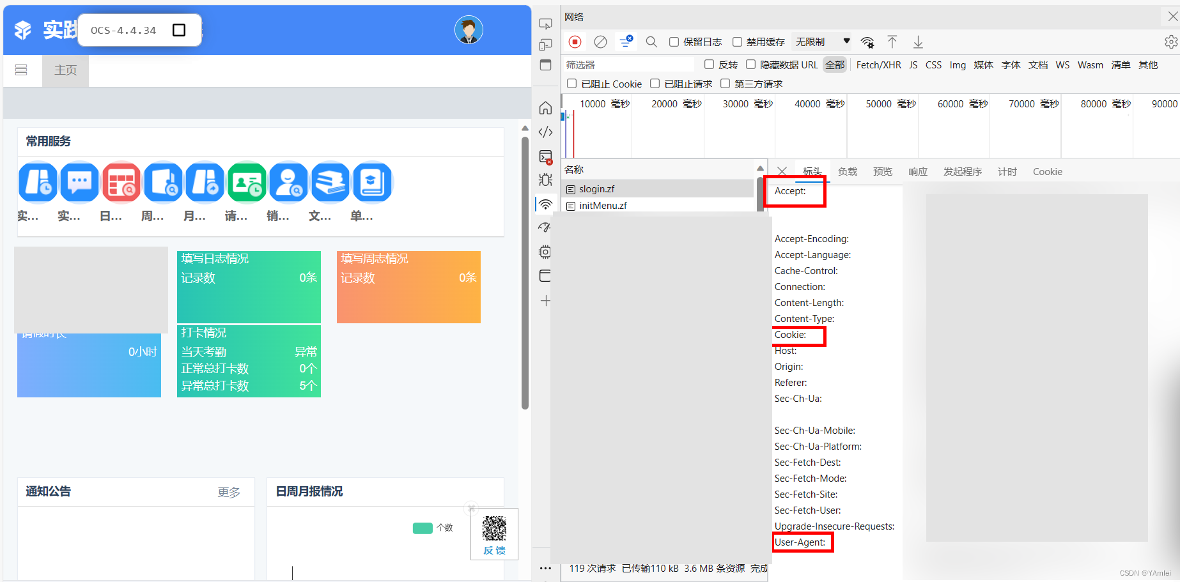Image resolution: width=1180 pixels, height=582 pixels.
Task: Toggle device emulation icon in DevTools sidebar
Action: (545, 44)
